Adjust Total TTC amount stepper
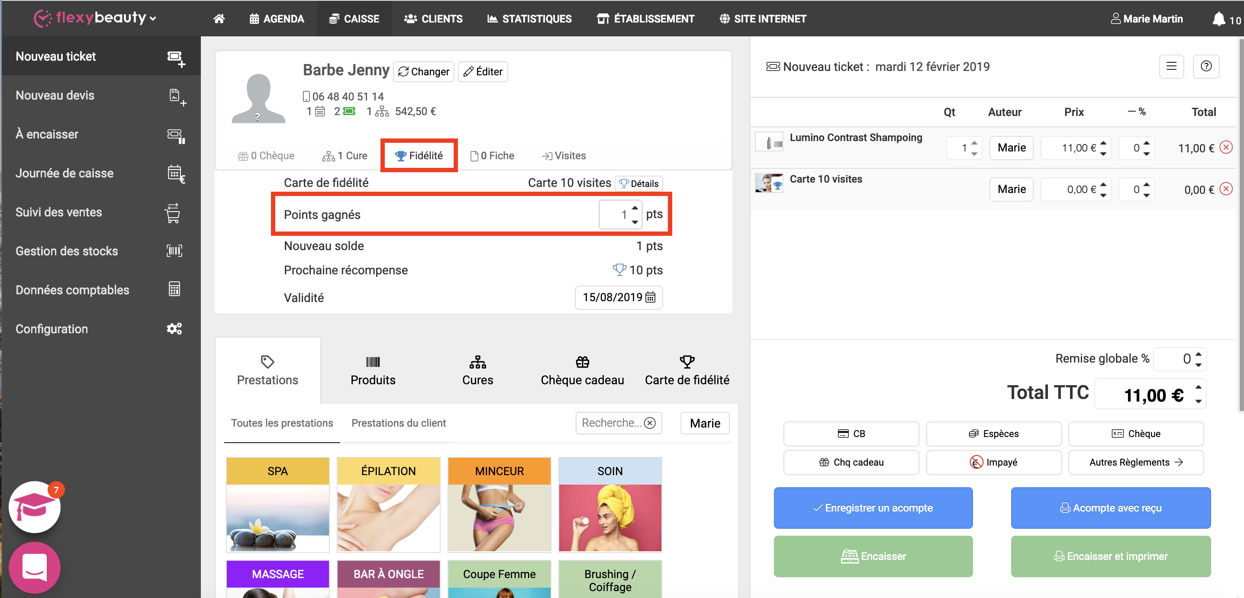The image size is (1244, 598). coord(1198,394)
